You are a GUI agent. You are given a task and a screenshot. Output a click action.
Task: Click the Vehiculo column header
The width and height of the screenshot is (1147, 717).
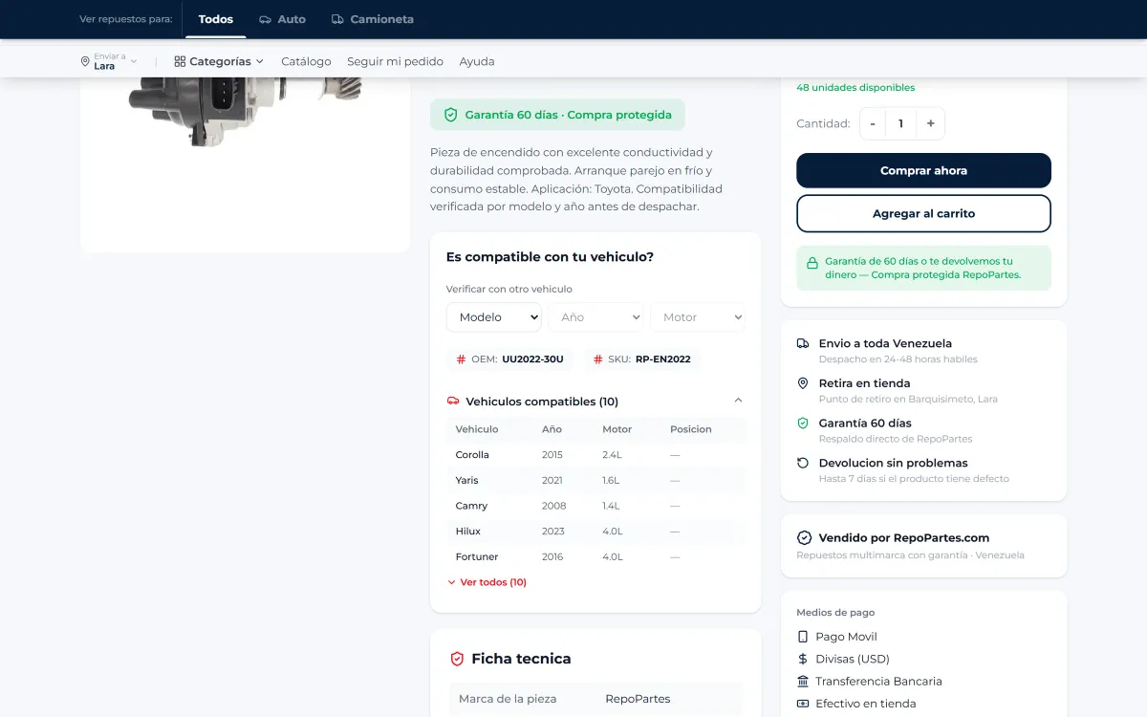477,429
